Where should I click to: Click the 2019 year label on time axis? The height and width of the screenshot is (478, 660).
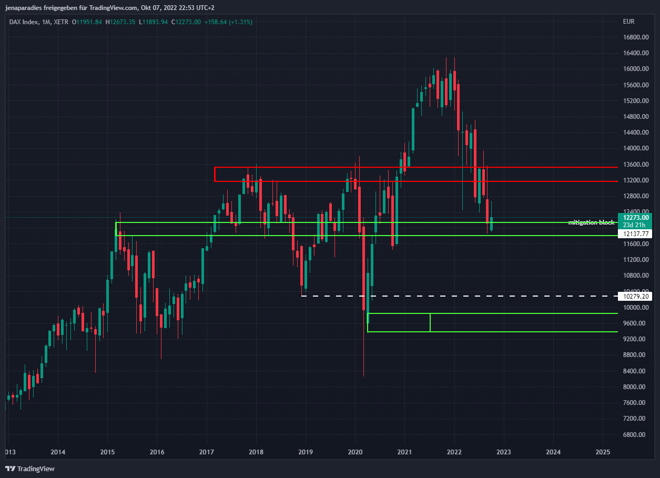[x=306, y=452]
